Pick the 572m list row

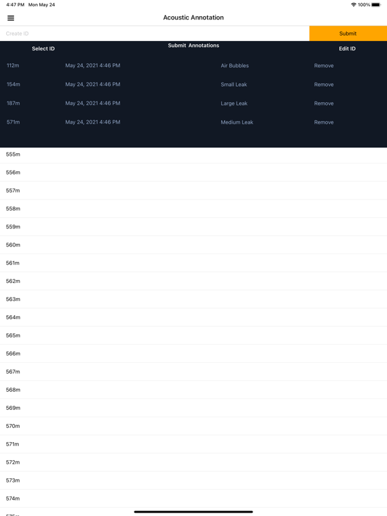[193, 462]
